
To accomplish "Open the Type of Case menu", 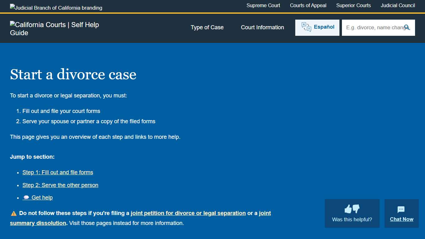I will click(207, 27).
